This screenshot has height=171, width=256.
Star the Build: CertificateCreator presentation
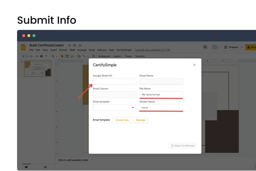coord(70,45)
